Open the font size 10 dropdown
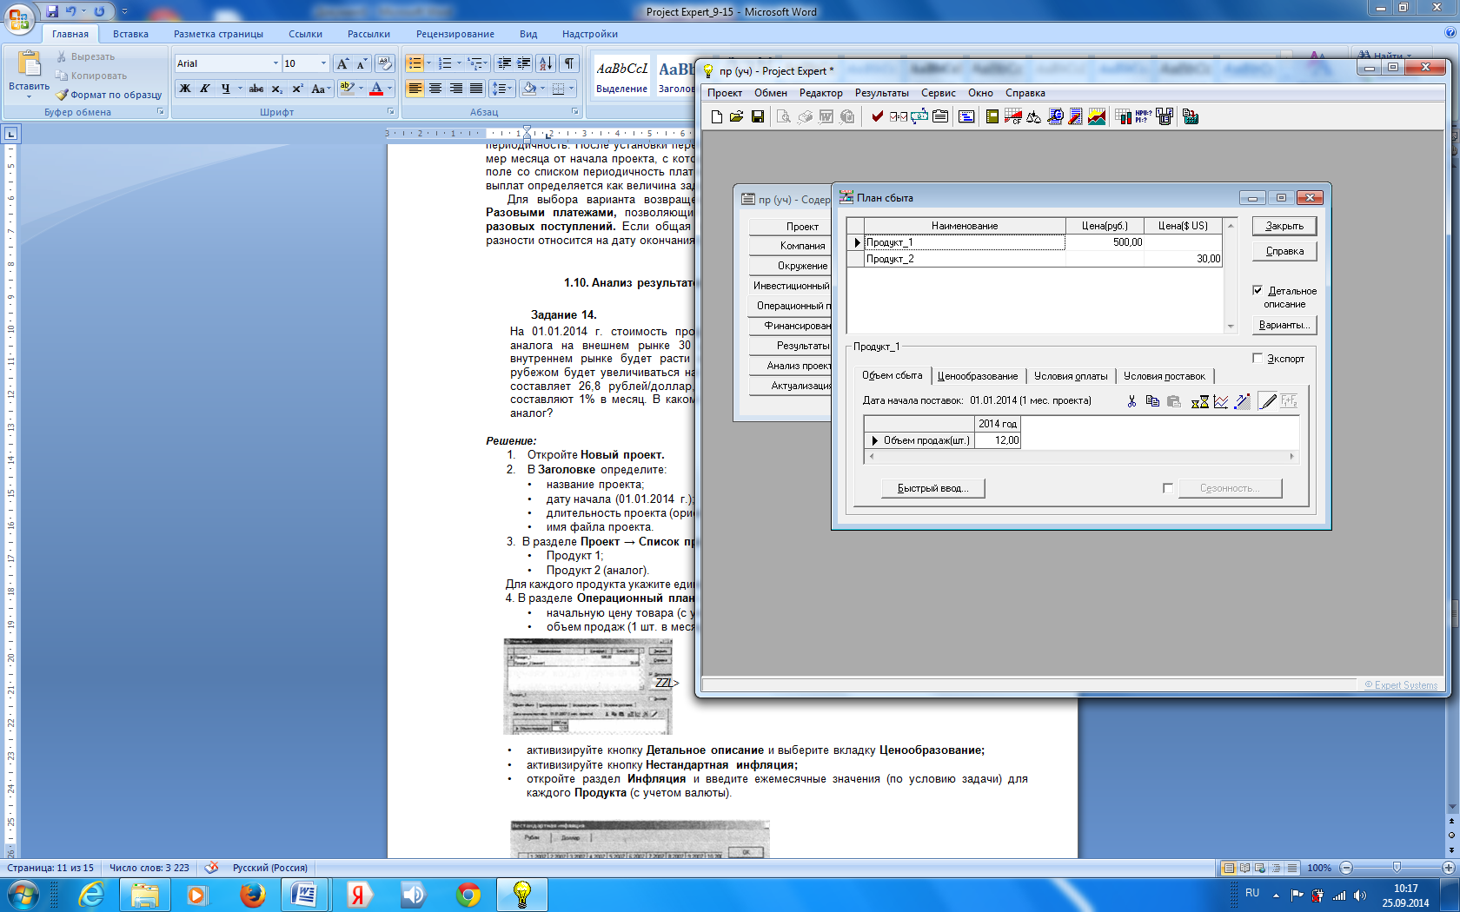 click(323, 63)
